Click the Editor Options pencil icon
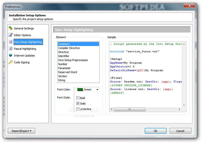The width and height of the screenshot is (202, 143). (11, 35)
